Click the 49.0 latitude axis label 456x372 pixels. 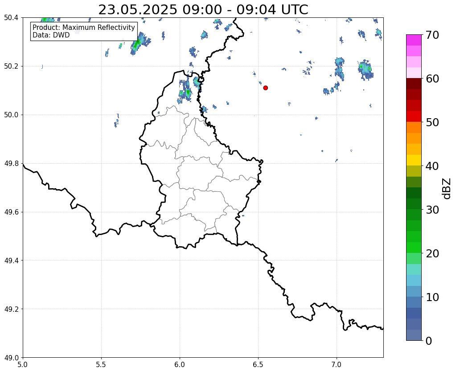click(11, 358)
